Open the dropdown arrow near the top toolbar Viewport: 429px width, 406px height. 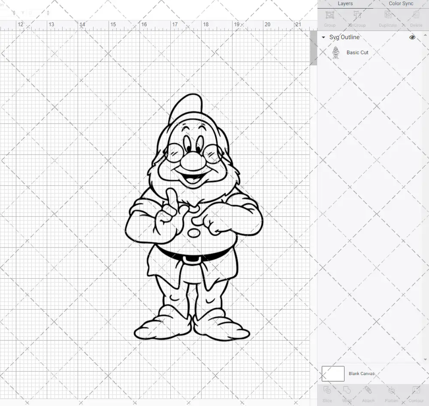[x=14, y=13]
